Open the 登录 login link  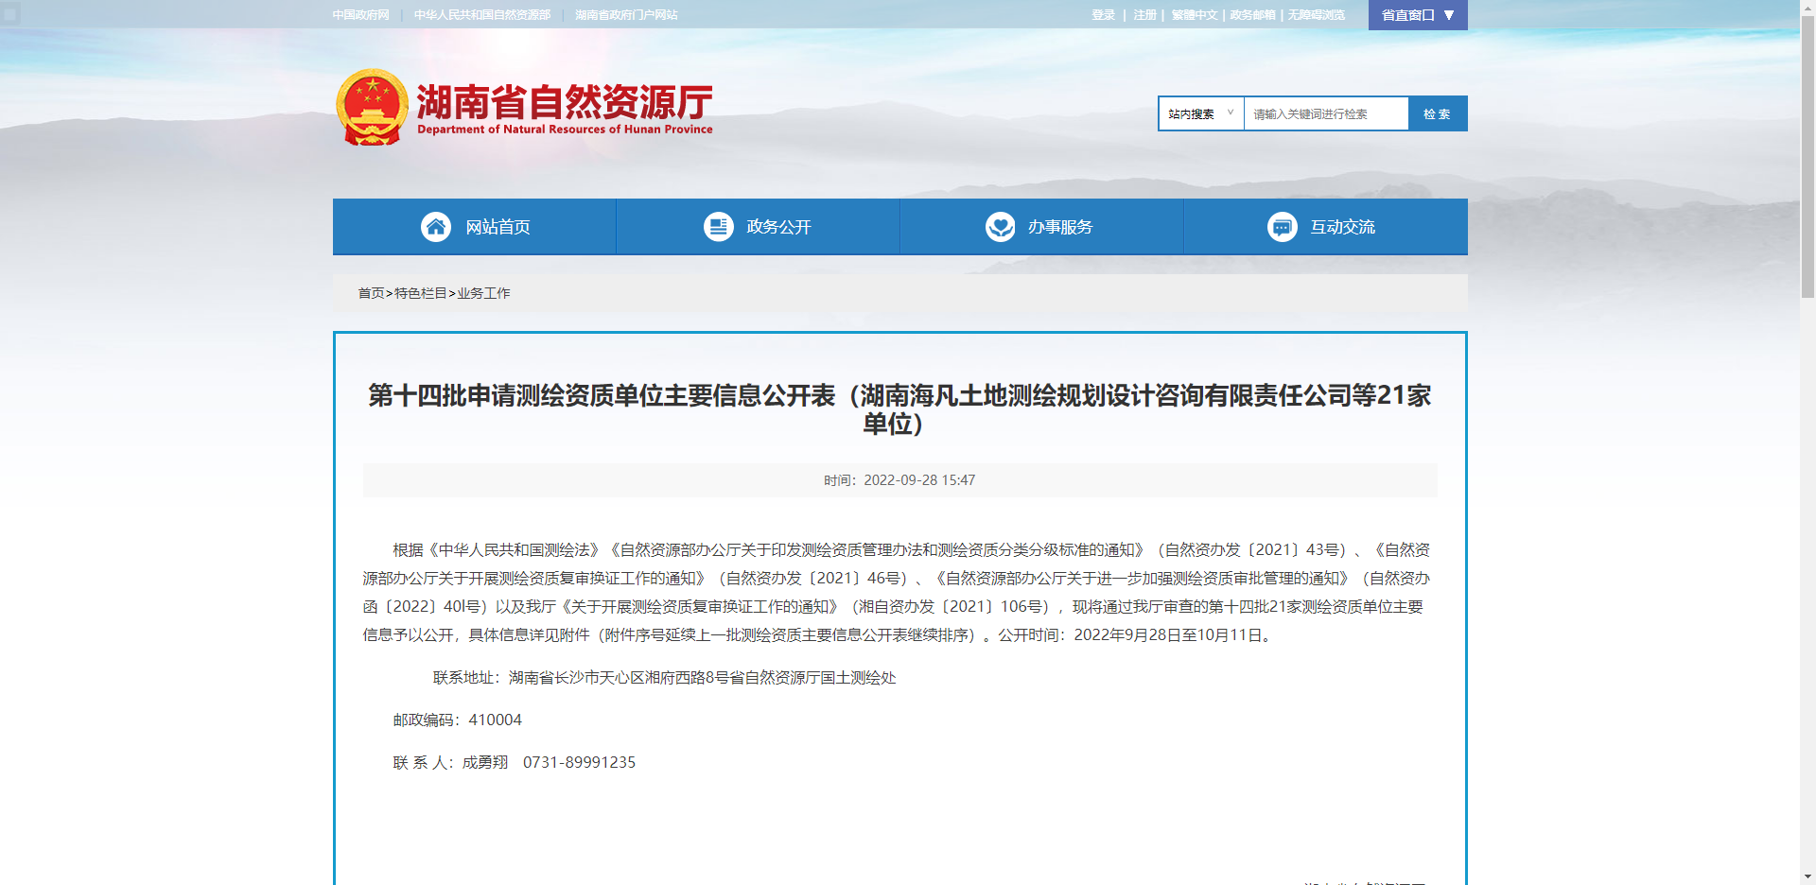pos(1101,14)
